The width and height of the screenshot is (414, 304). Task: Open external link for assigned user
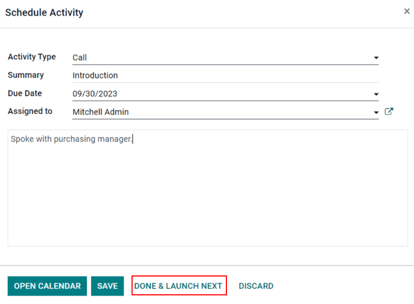click(389, 112)
